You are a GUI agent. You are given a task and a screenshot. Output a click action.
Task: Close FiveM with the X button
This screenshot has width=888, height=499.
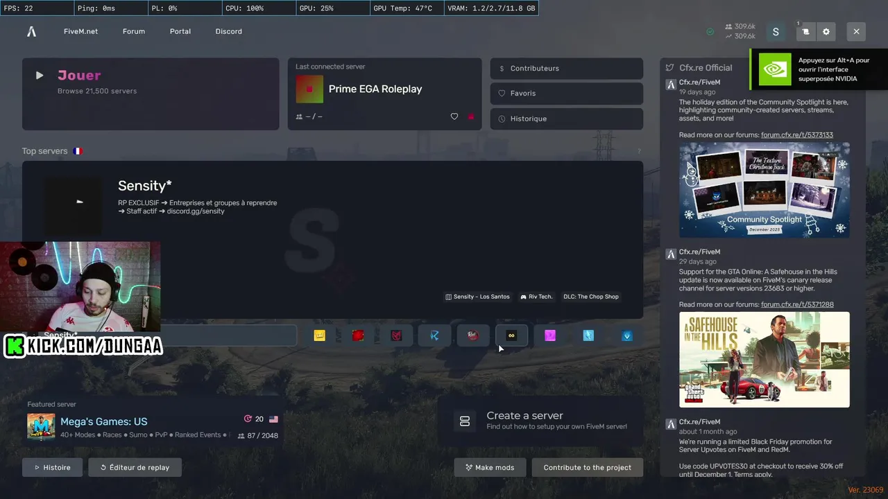click(856, 32)
